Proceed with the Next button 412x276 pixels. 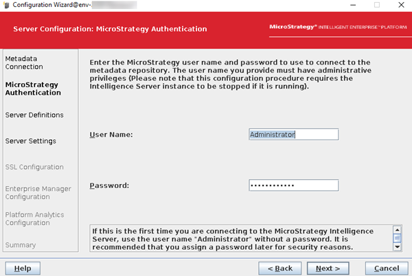tap(328, 267)
